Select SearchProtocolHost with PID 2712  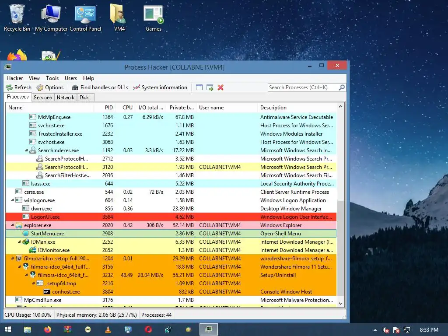[x=171, y=158]
